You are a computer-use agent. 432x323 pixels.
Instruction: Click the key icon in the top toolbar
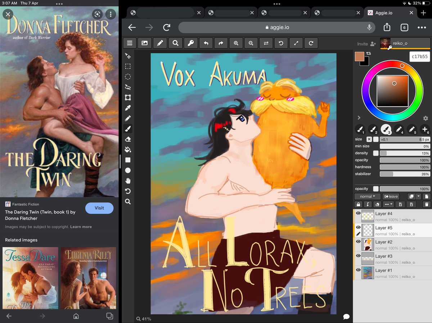[190, 43]
